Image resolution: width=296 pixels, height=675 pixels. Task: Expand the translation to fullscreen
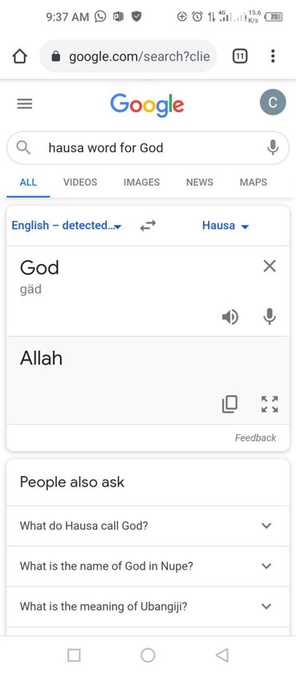(x=269, y=404)
